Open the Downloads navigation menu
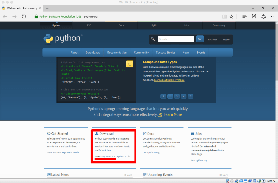278x183 pixels. point(93,53)
